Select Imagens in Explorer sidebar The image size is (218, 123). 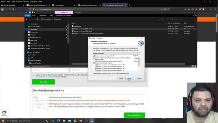(33, 35)
